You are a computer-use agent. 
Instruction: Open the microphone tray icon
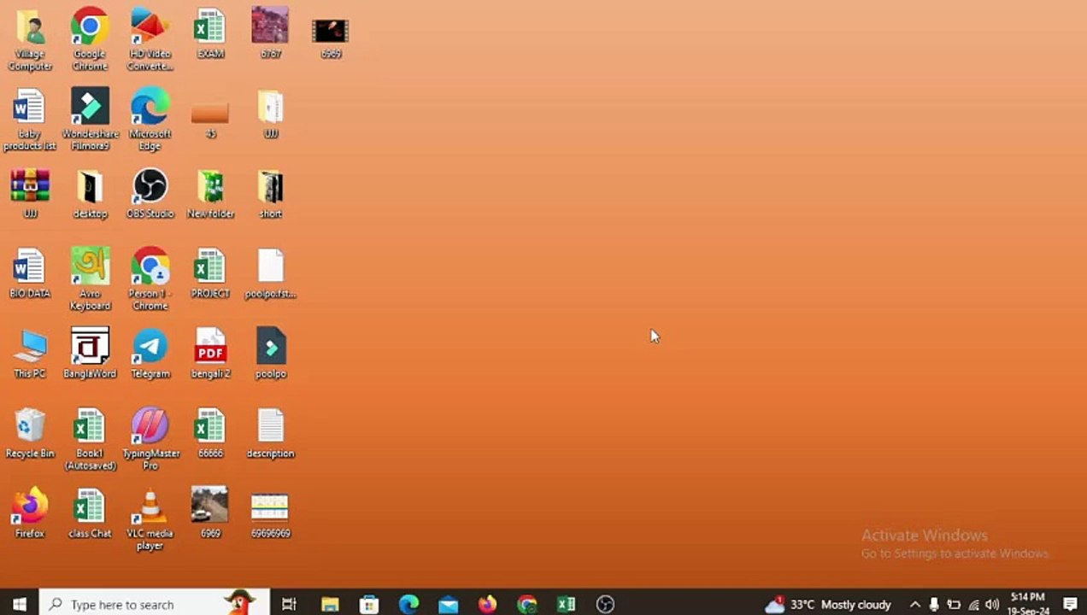[x=934, y=604]
